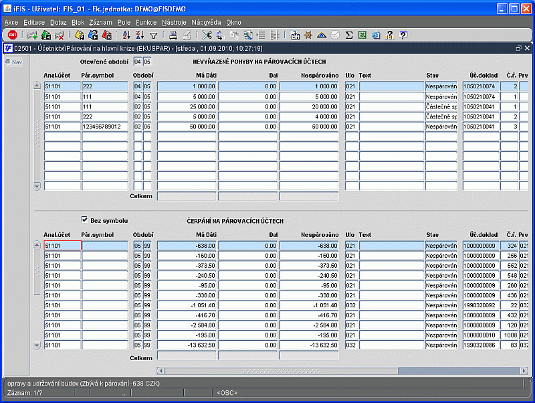Select Pár.symbol field containing 123456789012

tap(104, 127)
